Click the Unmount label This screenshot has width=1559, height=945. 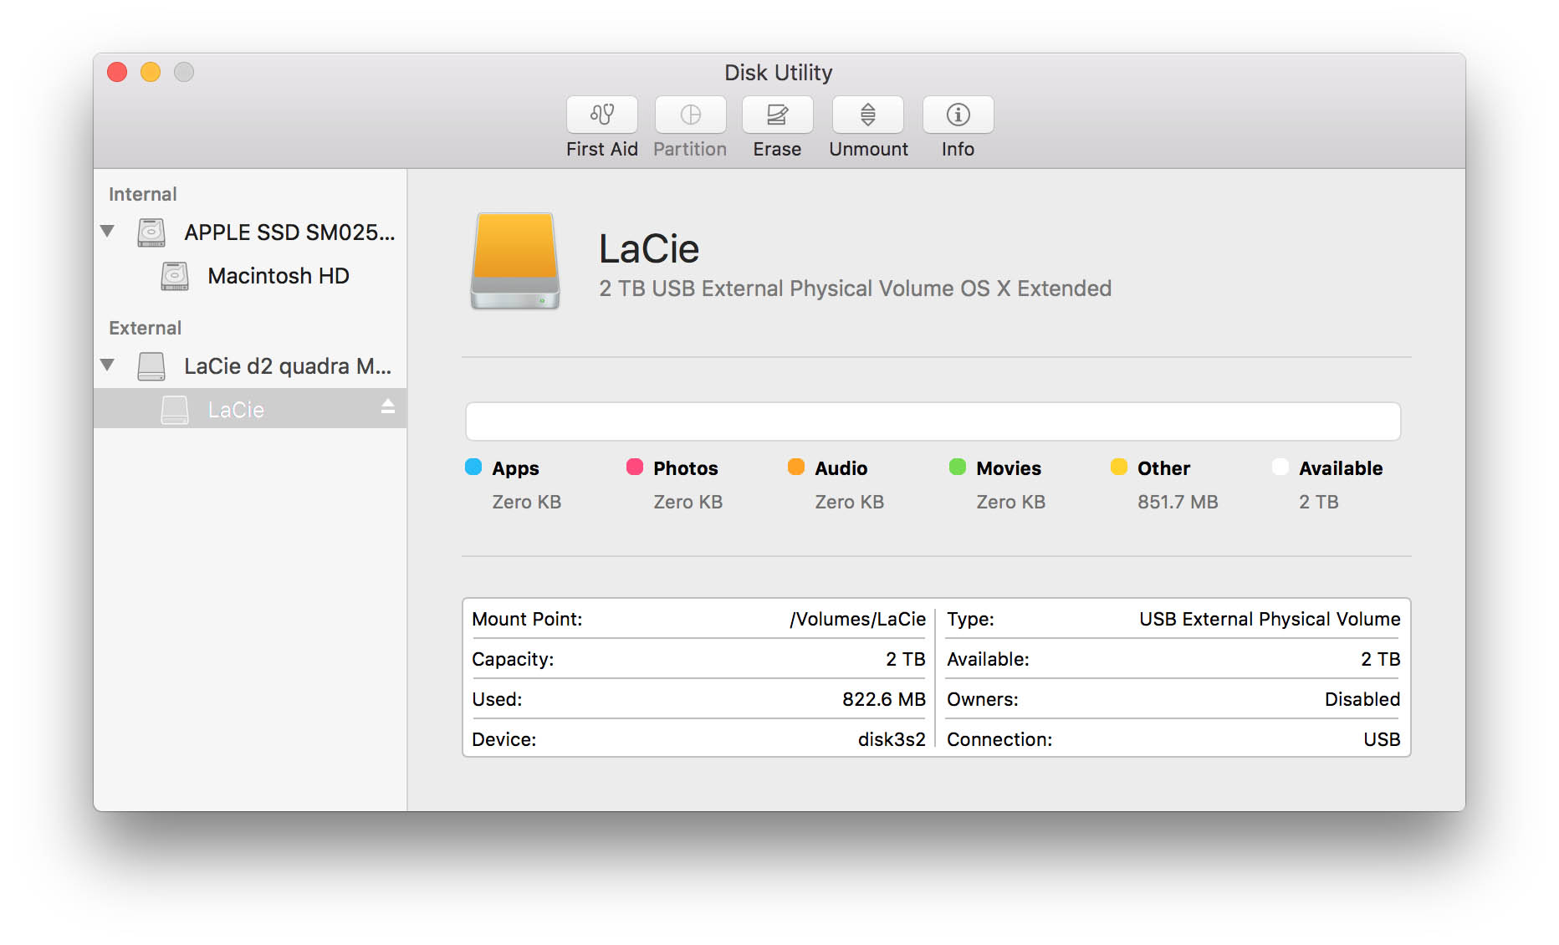(868, 150)
